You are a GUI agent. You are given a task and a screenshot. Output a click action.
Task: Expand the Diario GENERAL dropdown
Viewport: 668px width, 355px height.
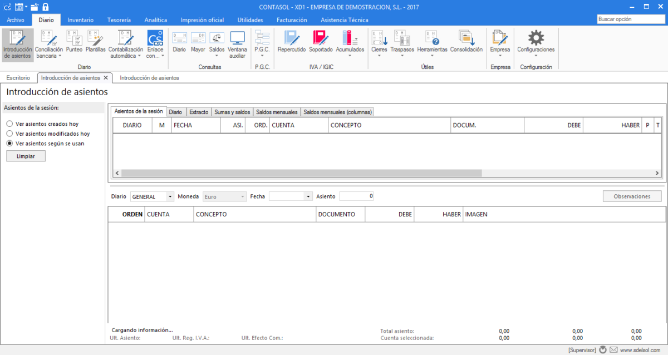pos(170,196)
